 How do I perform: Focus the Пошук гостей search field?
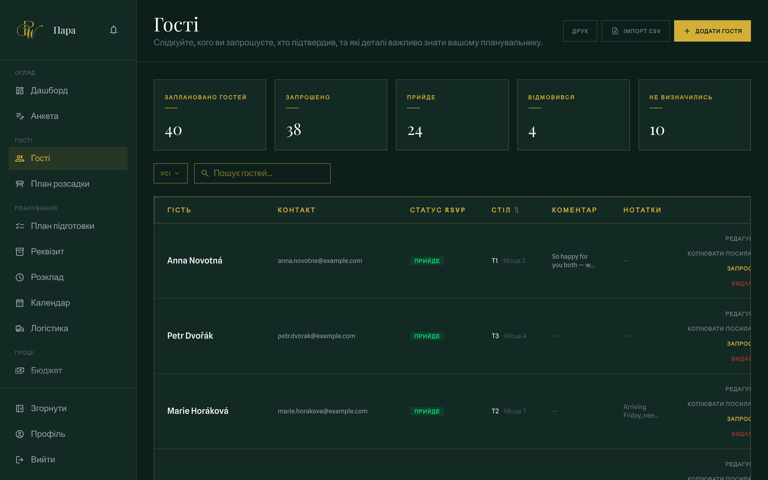262,173
